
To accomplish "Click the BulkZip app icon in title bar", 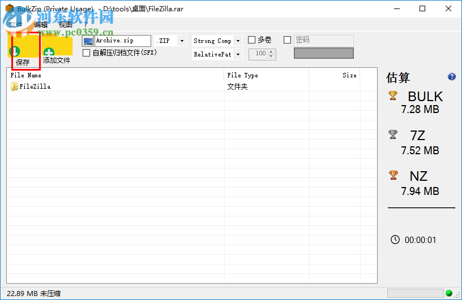I will (10, 8).
